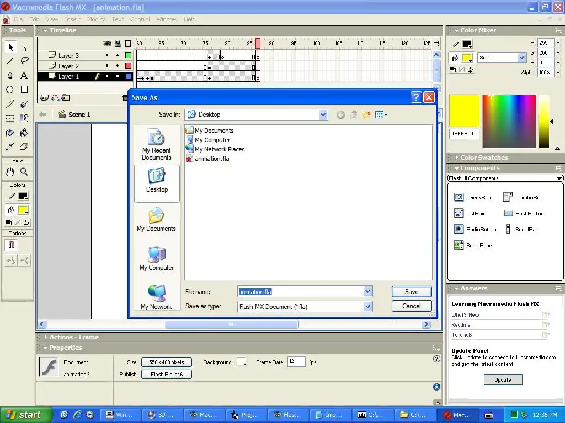Toggle outline color square for Layer 3
565x423 pixels.
click(x=128, y=56)
